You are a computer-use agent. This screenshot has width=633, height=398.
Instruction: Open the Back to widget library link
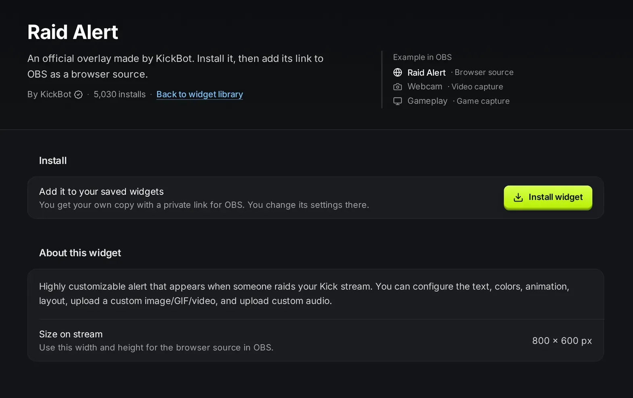pos(200,94)
